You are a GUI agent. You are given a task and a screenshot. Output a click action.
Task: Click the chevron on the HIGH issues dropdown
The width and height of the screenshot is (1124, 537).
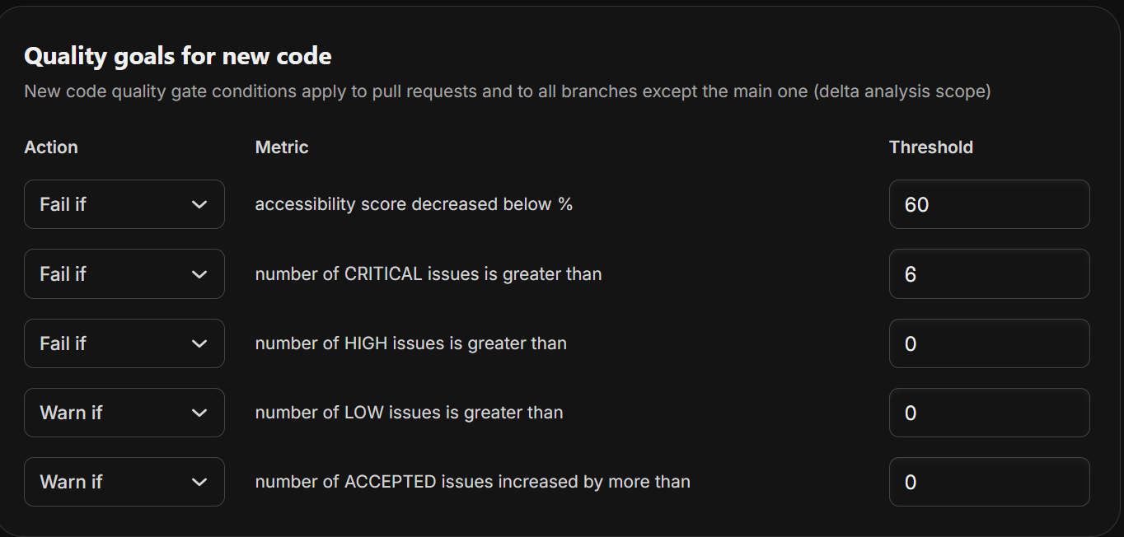[199, 343]
